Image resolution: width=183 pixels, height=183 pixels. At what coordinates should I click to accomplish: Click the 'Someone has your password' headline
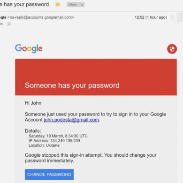(72, 85)
